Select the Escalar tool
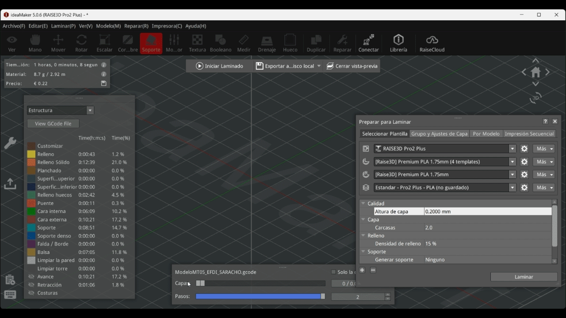The height and width of the screenshot is (318, 566). [x=104, y=43]
